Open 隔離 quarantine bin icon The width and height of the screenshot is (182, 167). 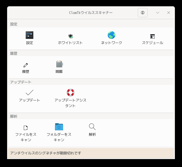[x=60, y=64]
